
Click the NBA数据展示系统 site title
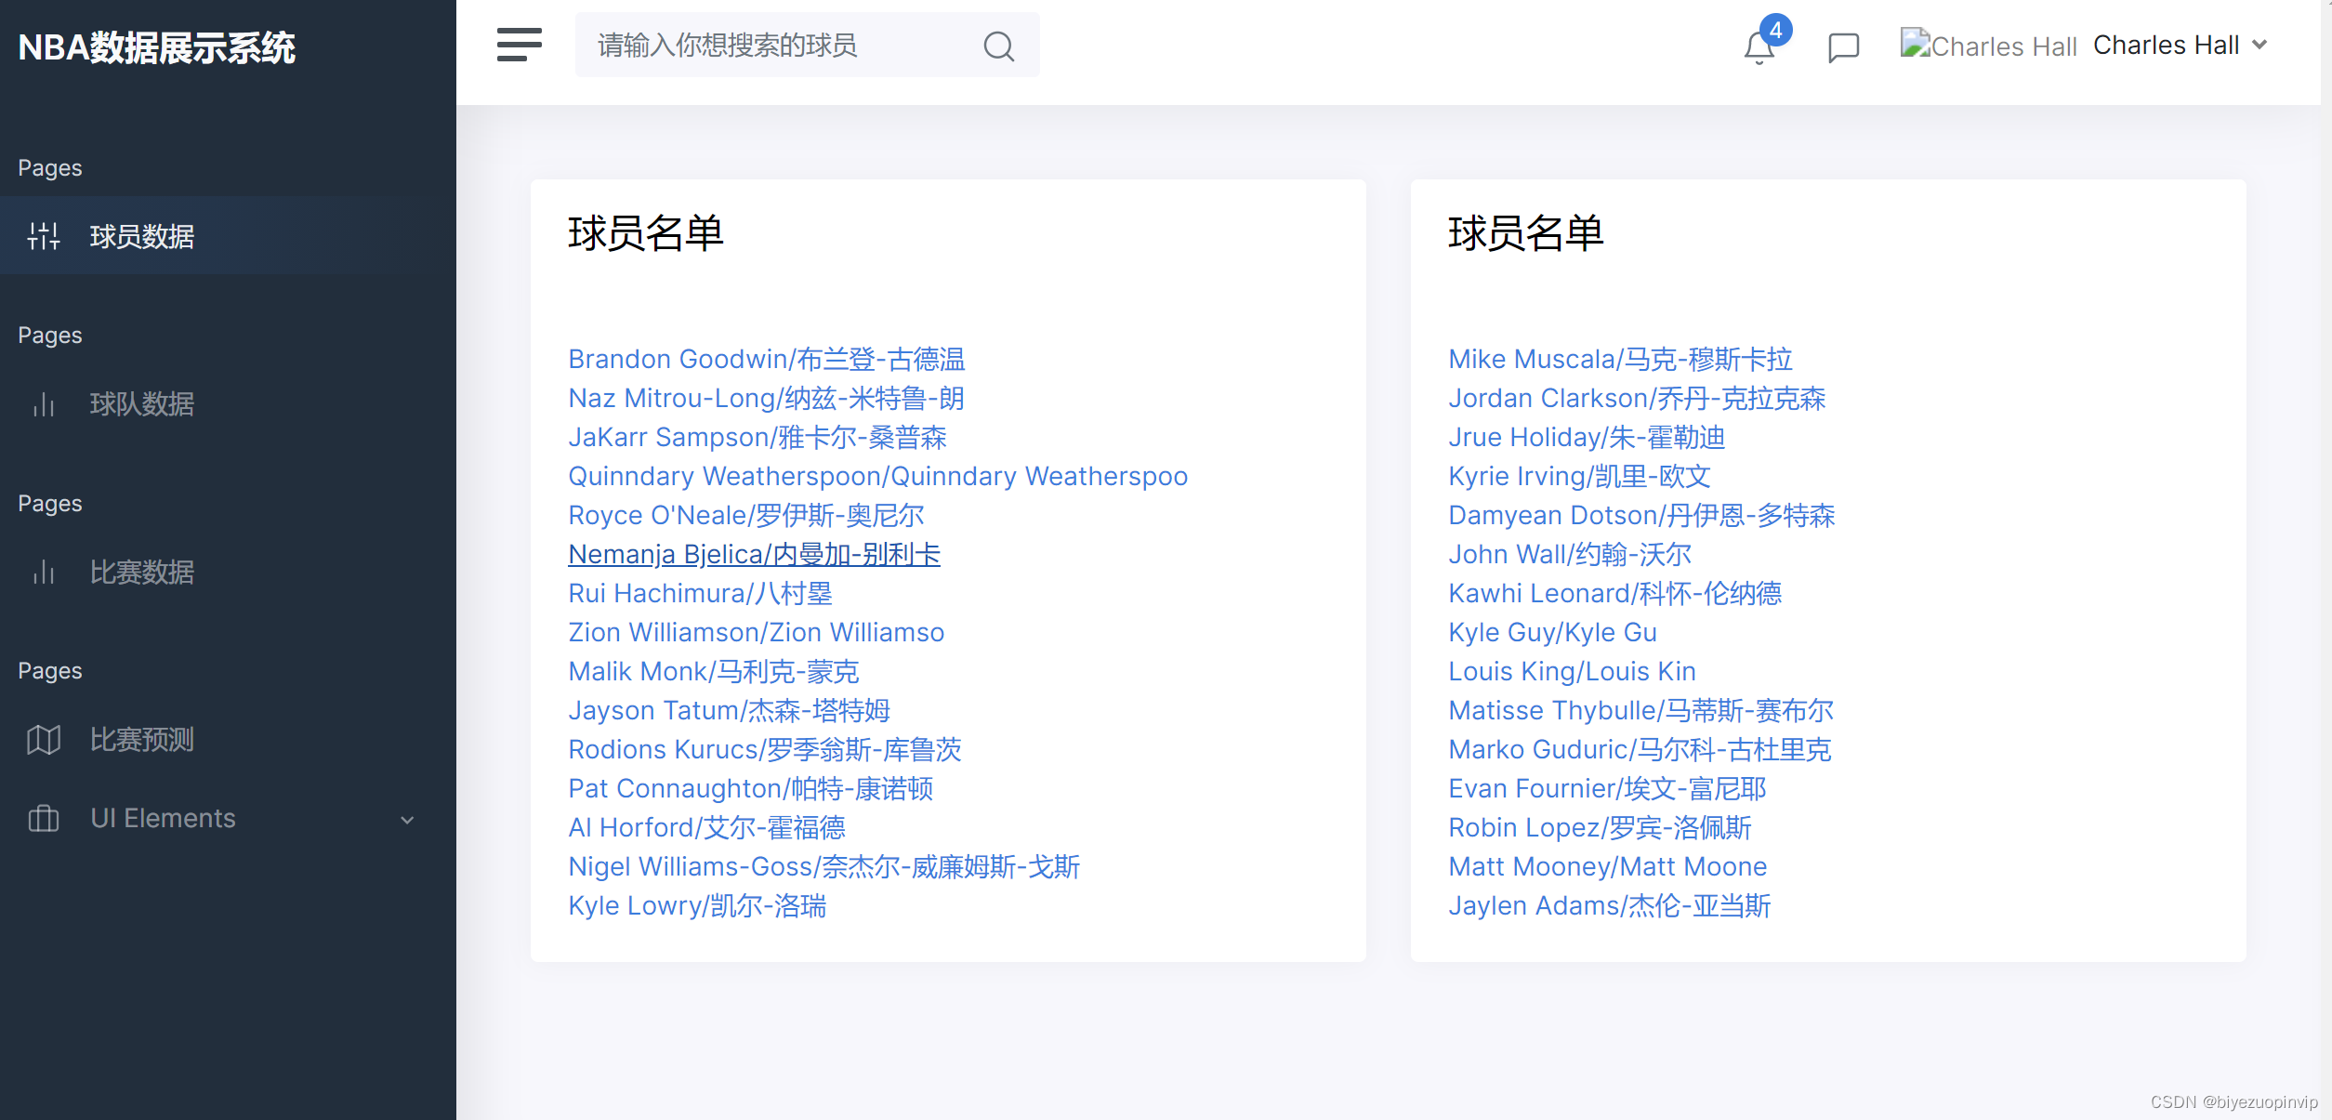click(x=156, y=47)
